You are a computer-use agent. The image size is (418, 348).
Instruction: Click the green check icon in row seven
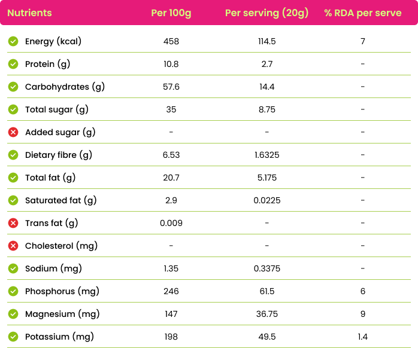coord(13,178)
